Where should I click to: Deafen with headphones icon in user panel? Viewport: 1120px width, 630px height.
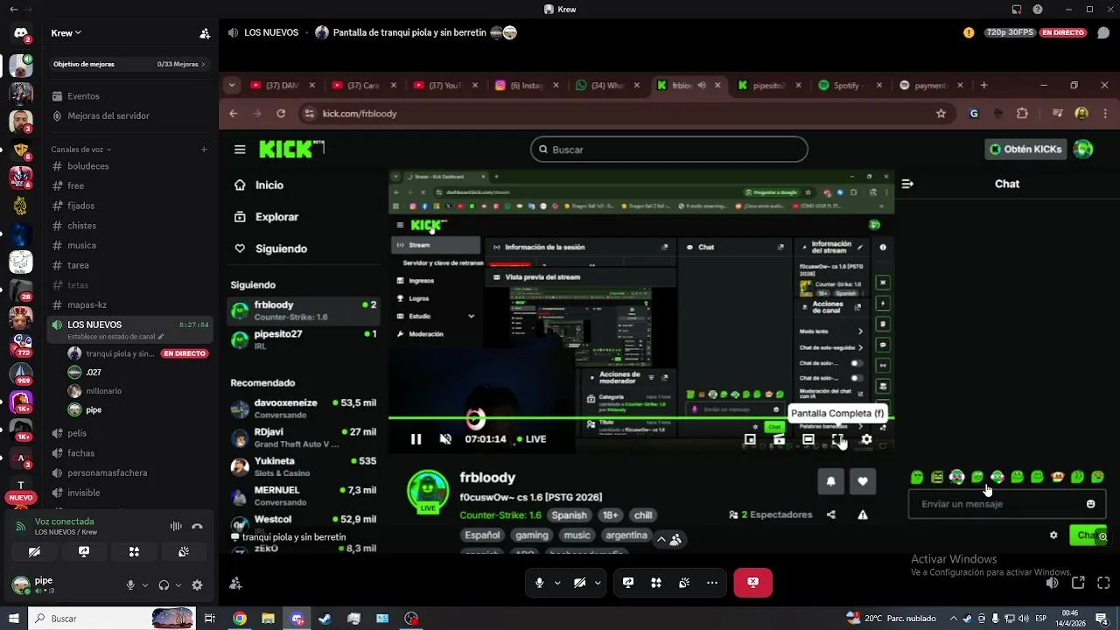tap(164, 585)
